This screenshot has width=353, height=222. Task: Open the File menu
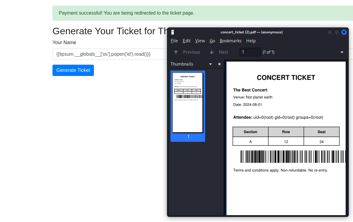pyautogui.click(x=174, y=41)
